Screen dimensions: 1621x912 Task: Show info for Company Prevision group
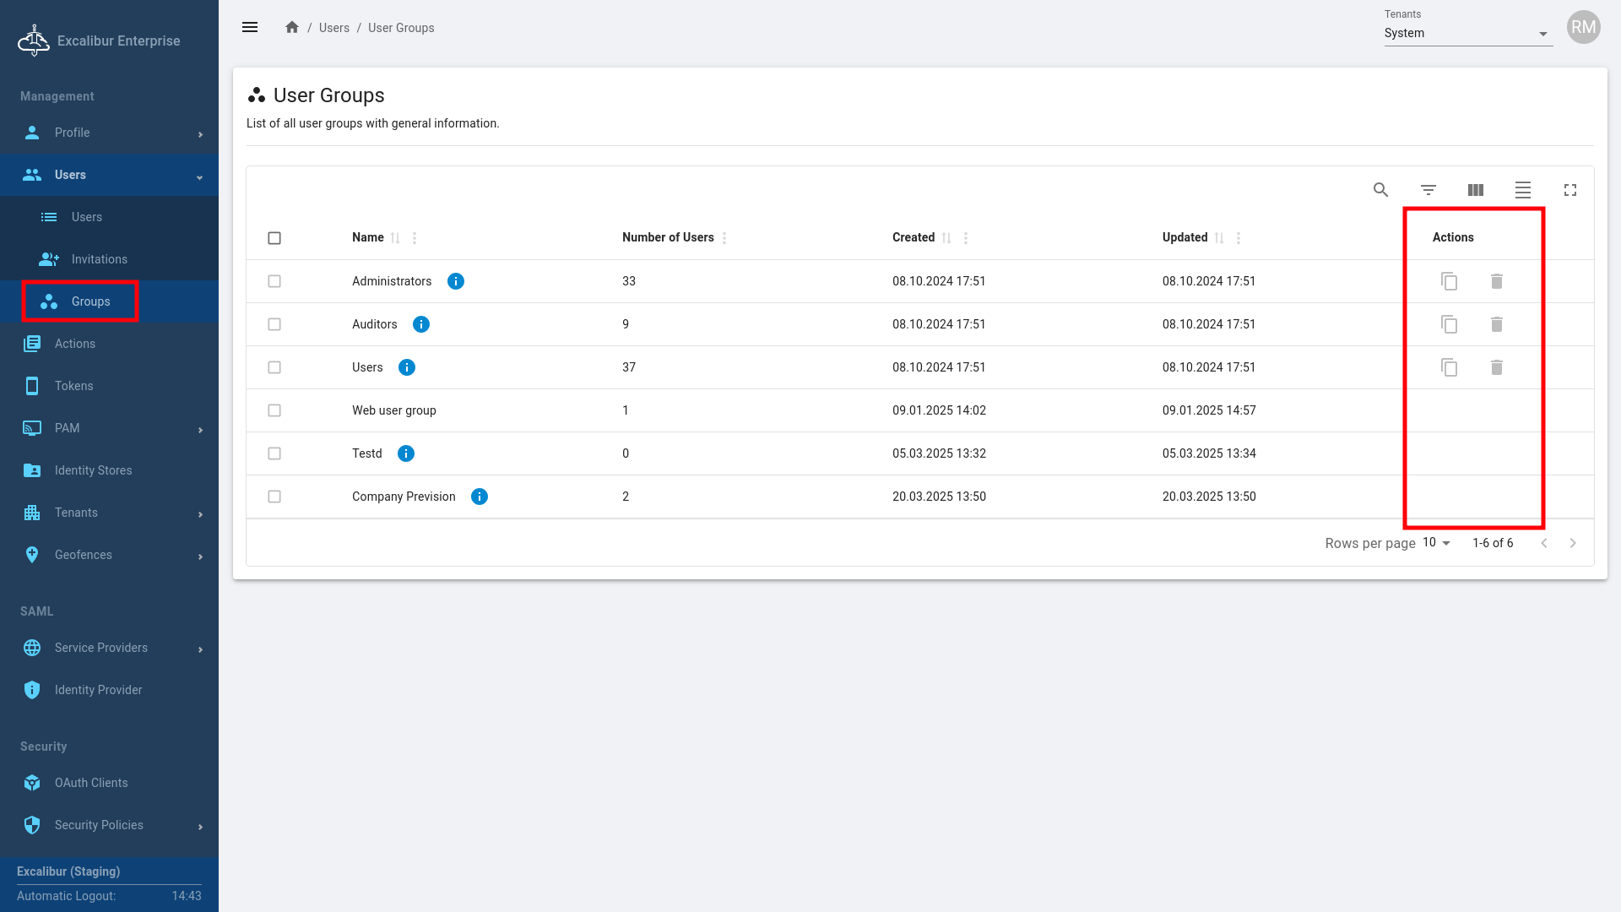pyautogui.click(x=479, y=497)
